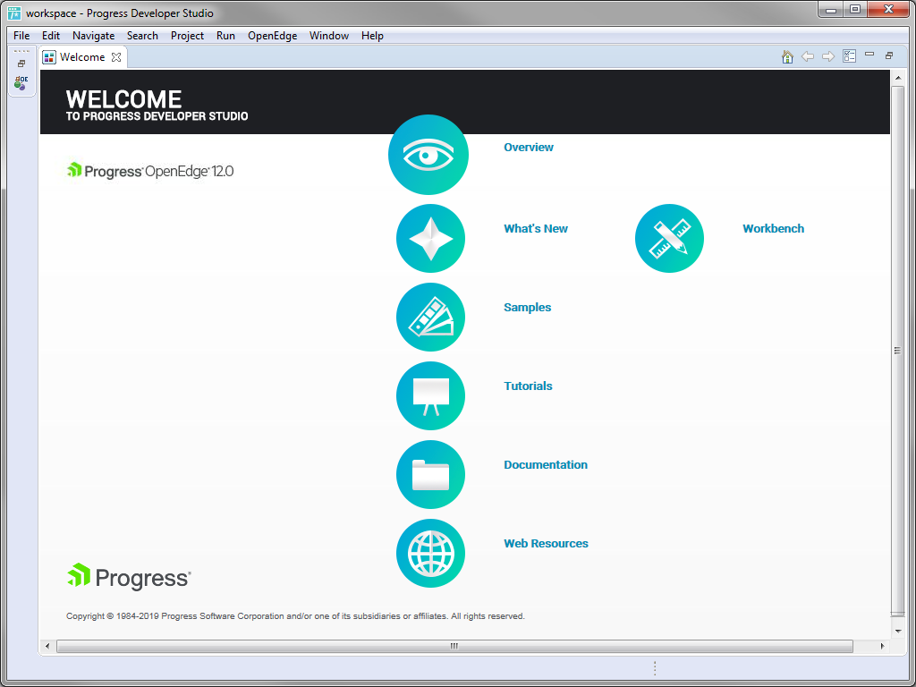Screen dimensions: 916x687
Task: Open the Tutorials easel icon
Action: point(430,396)
